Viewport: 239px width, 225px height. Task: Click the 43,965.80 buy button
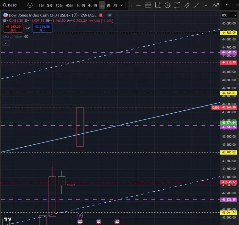(x=42, y=28)
